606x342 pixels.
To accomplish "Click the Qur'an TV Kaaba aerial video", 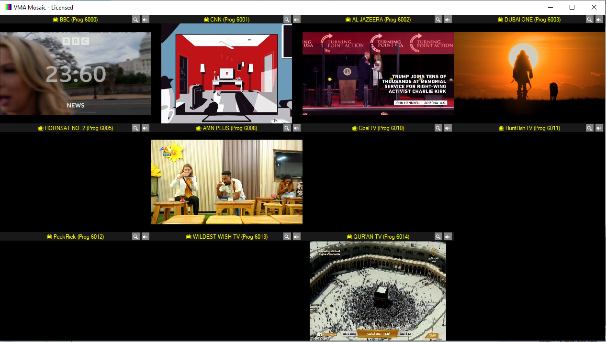I will pyautogui.click(x=378, y=290).
